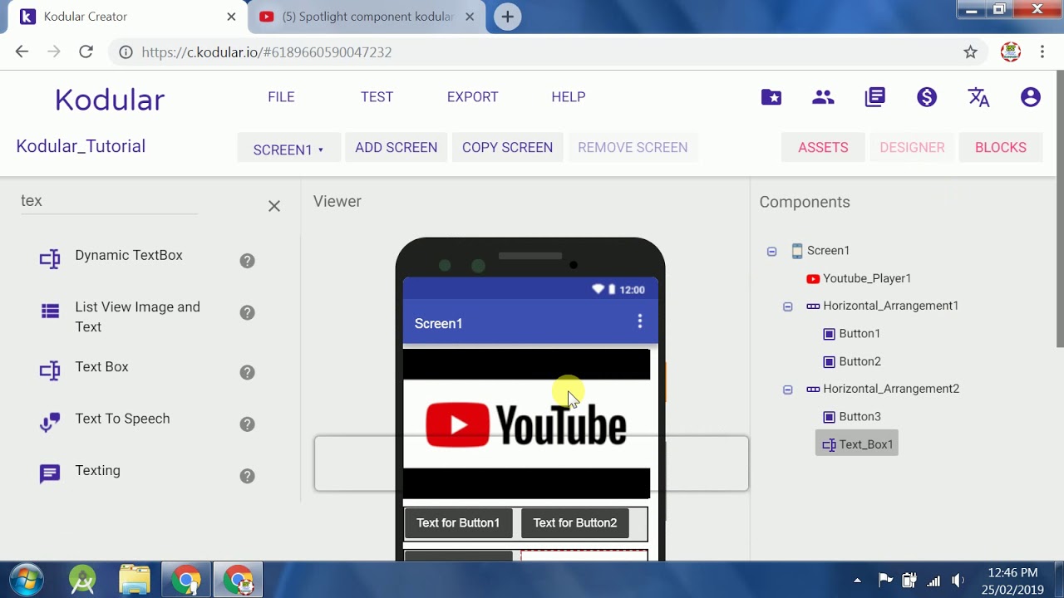Screen dimensions: 1064x598
Task: Click the ADD SCREEN button
Action: click(396, 148)
